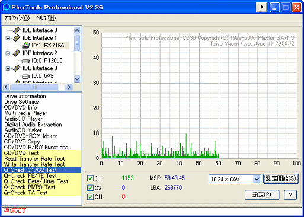304x217 pixels.
Task: Toggle the C2 error checkbox
Action: 90,188
